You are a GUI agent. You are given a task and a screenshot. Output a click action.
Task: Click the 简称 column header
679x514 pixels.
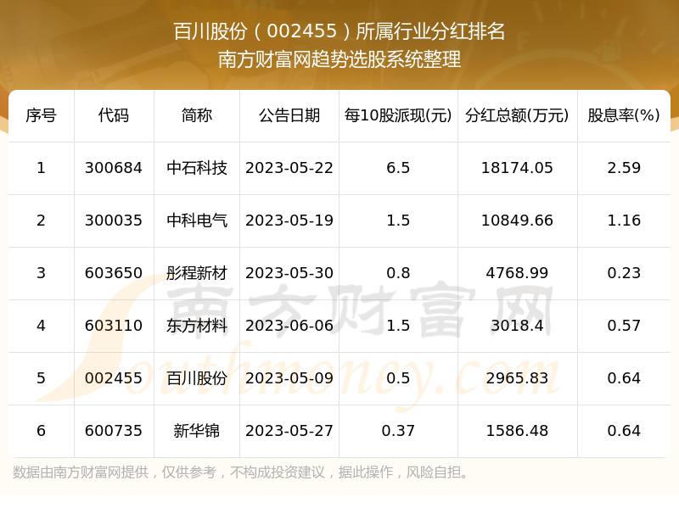197,115
